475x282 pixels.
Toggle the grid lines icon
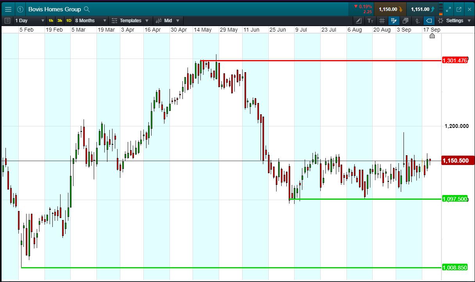tap(382, 21)
